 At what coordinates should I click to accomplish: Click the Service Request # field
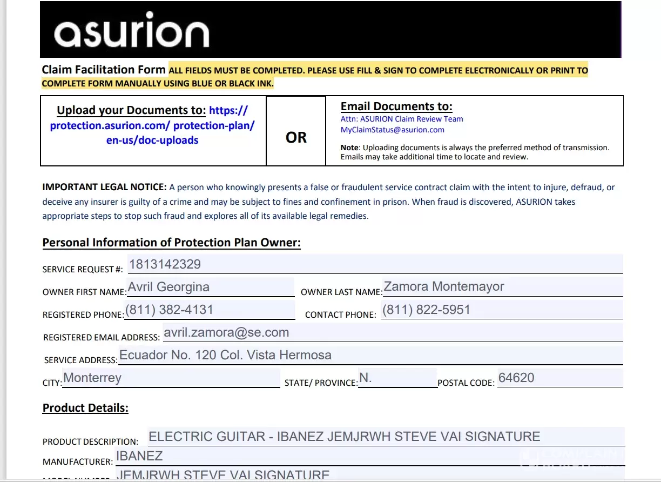tap(374, 264)
